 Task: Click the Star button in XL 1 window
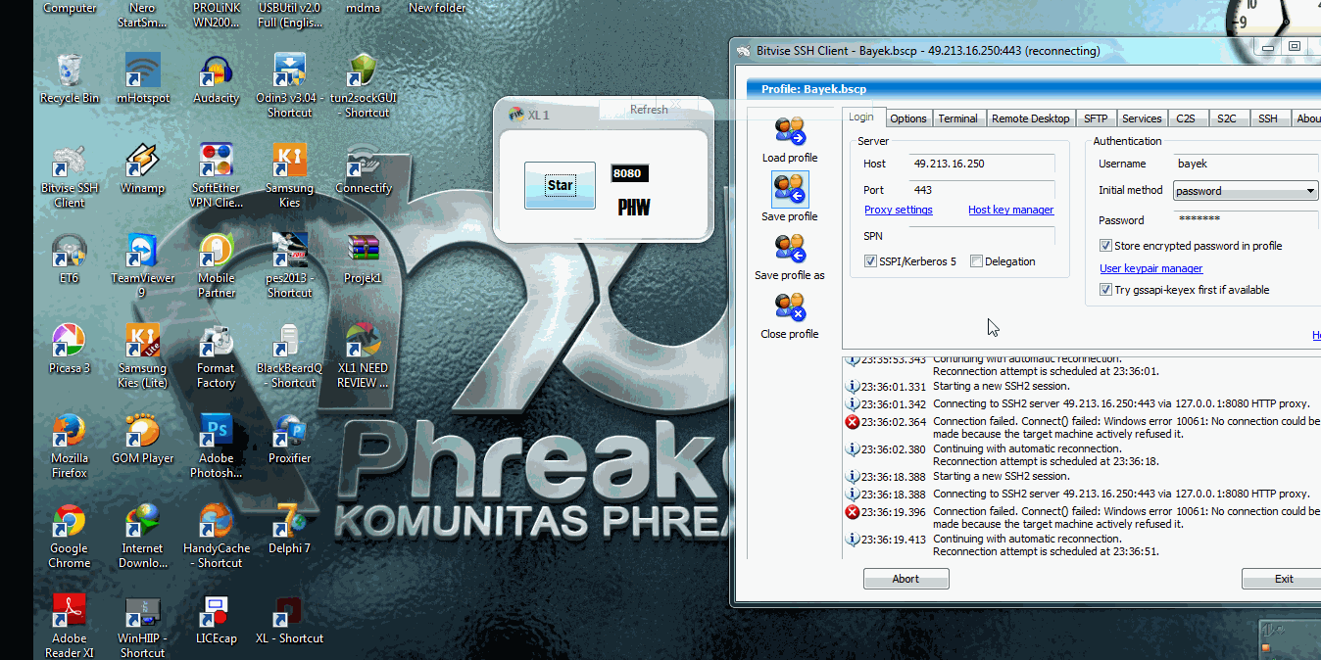point(560,185)
